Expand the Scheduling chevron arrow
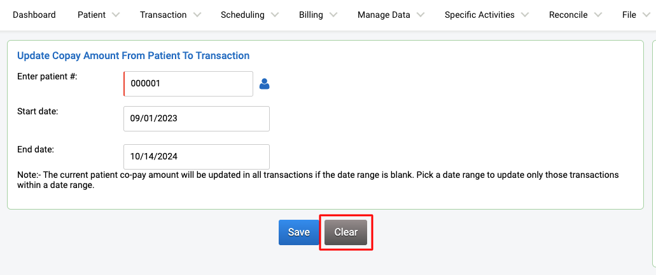 (x=275, y=15)
